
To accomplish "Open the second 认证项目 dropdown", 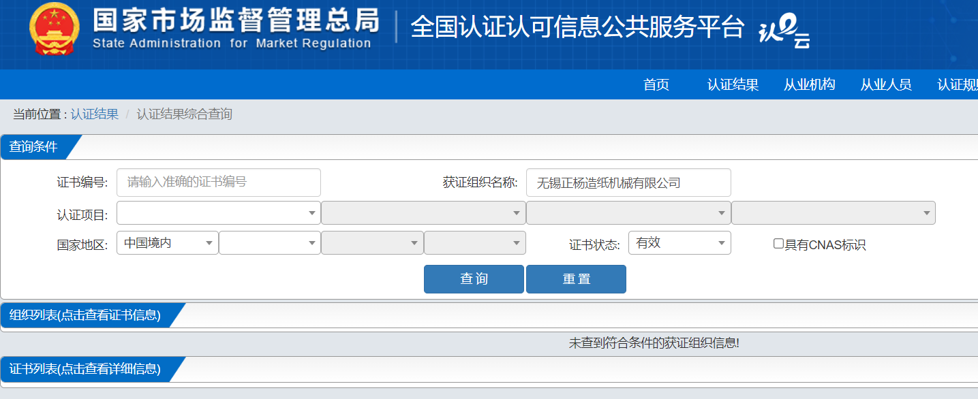I will tap(423, 213).
